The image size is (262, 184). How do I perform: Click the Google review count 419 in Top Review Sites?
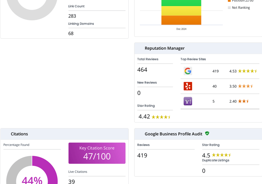point(216,71)
